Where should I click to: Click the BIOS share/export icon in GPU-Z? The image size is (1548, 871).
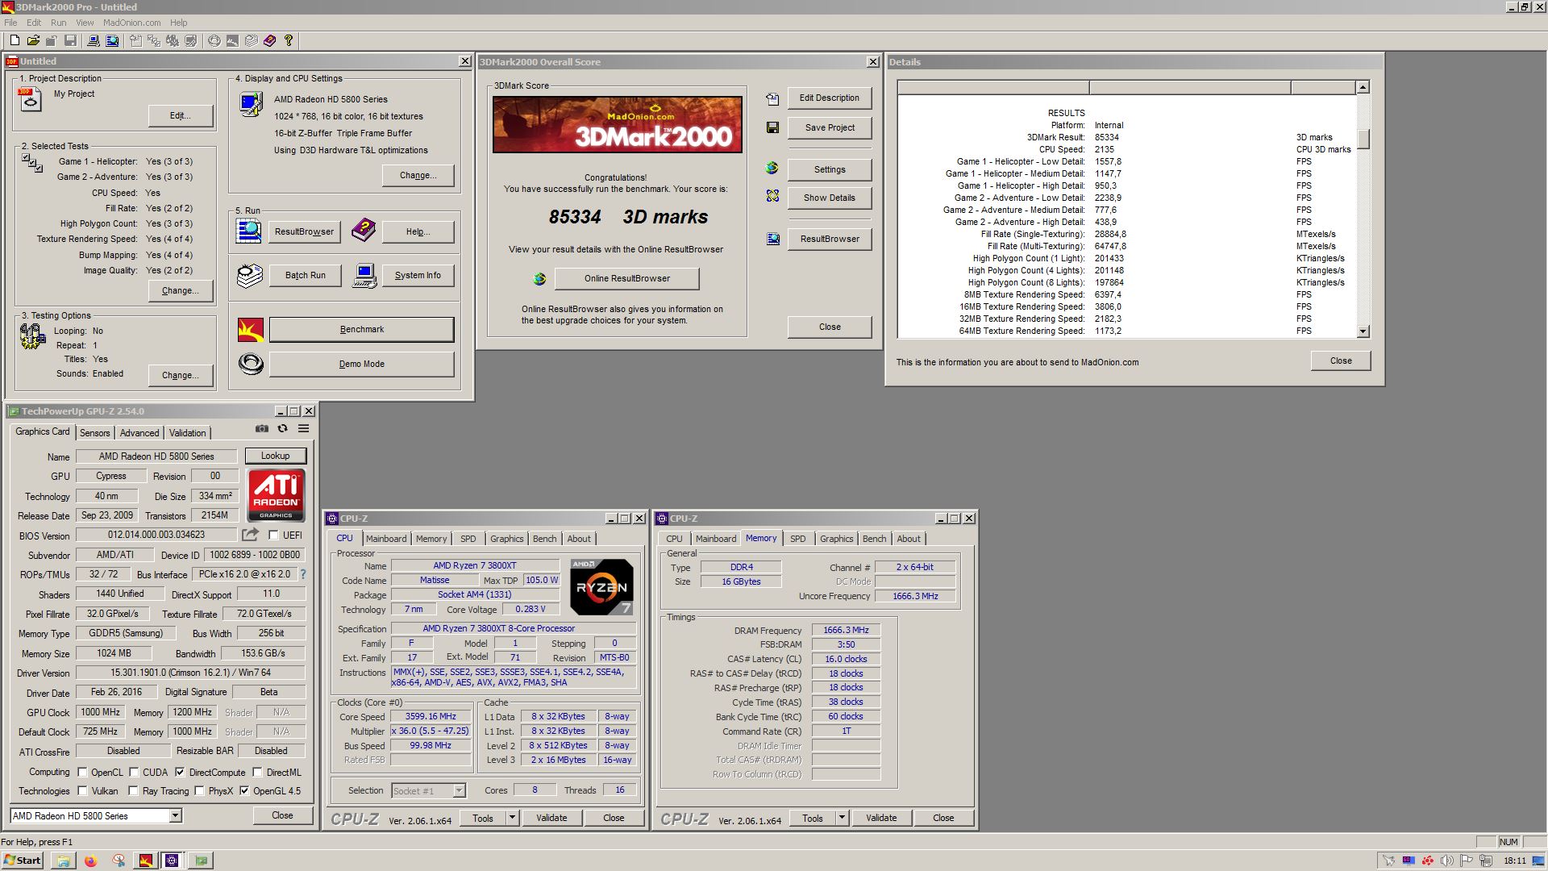251,535
